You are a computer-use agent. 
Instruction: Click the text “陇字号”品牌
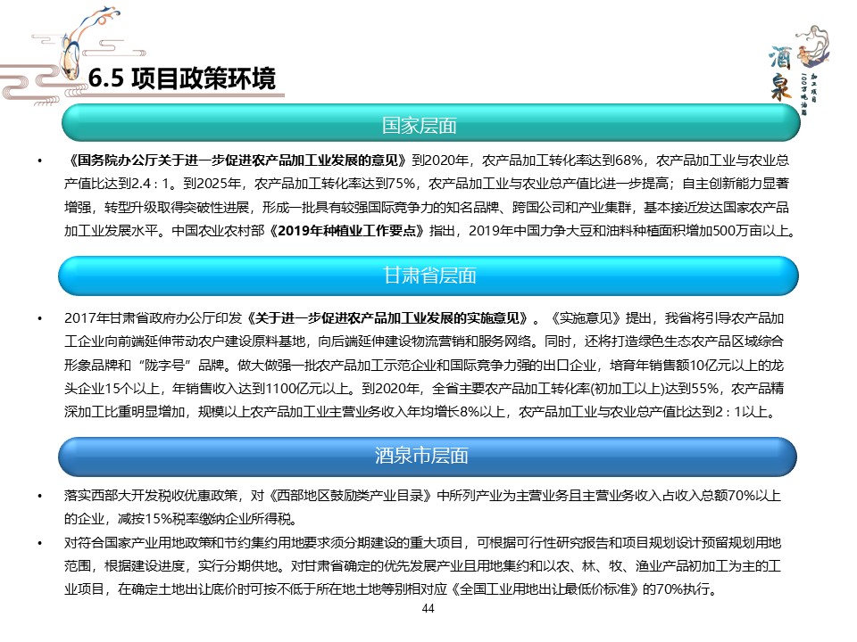182,366
